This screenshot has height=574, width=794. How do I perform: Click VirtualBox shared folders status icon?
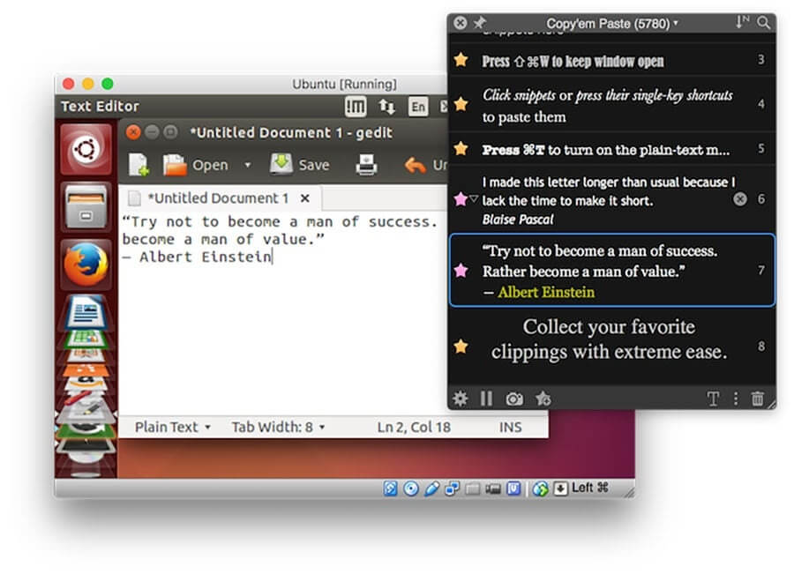(473, 488)
